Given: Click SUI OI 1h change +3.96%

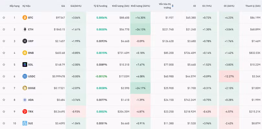Looking at the screenshot, I should pyautogui.click(x=207, y=123).
